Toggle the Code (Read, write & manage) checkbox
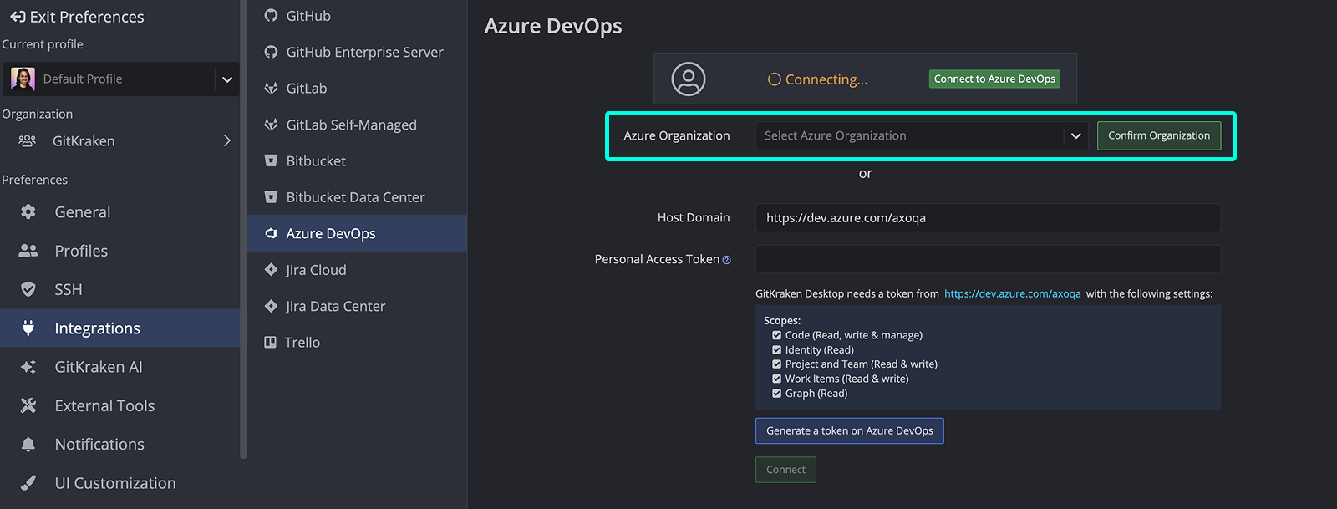1337x509 pixels. click(776, 335)
